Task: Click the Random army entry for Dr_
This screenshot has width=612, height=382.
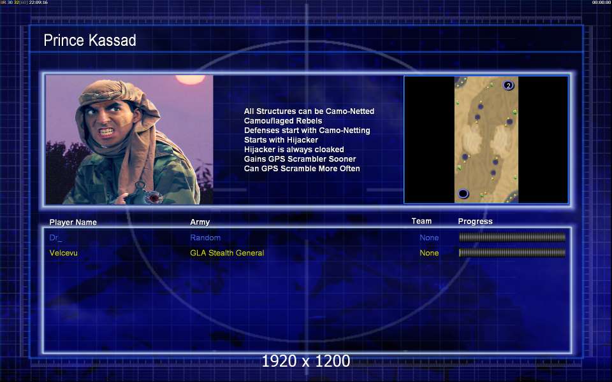Action: pyautogui.click(x=205, y=237)
